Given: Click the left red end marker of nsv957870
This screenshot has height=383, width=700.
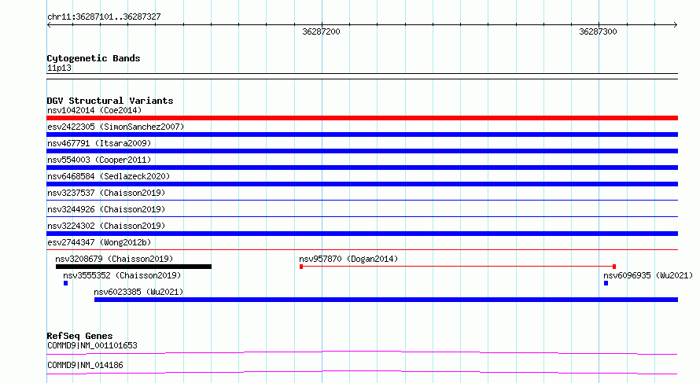Looking at the screenshot, I should (301, 267).
